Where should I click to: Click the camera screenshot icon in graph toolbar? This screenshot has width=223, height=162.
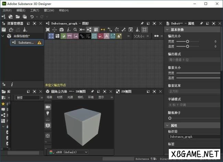pos(62,30)
